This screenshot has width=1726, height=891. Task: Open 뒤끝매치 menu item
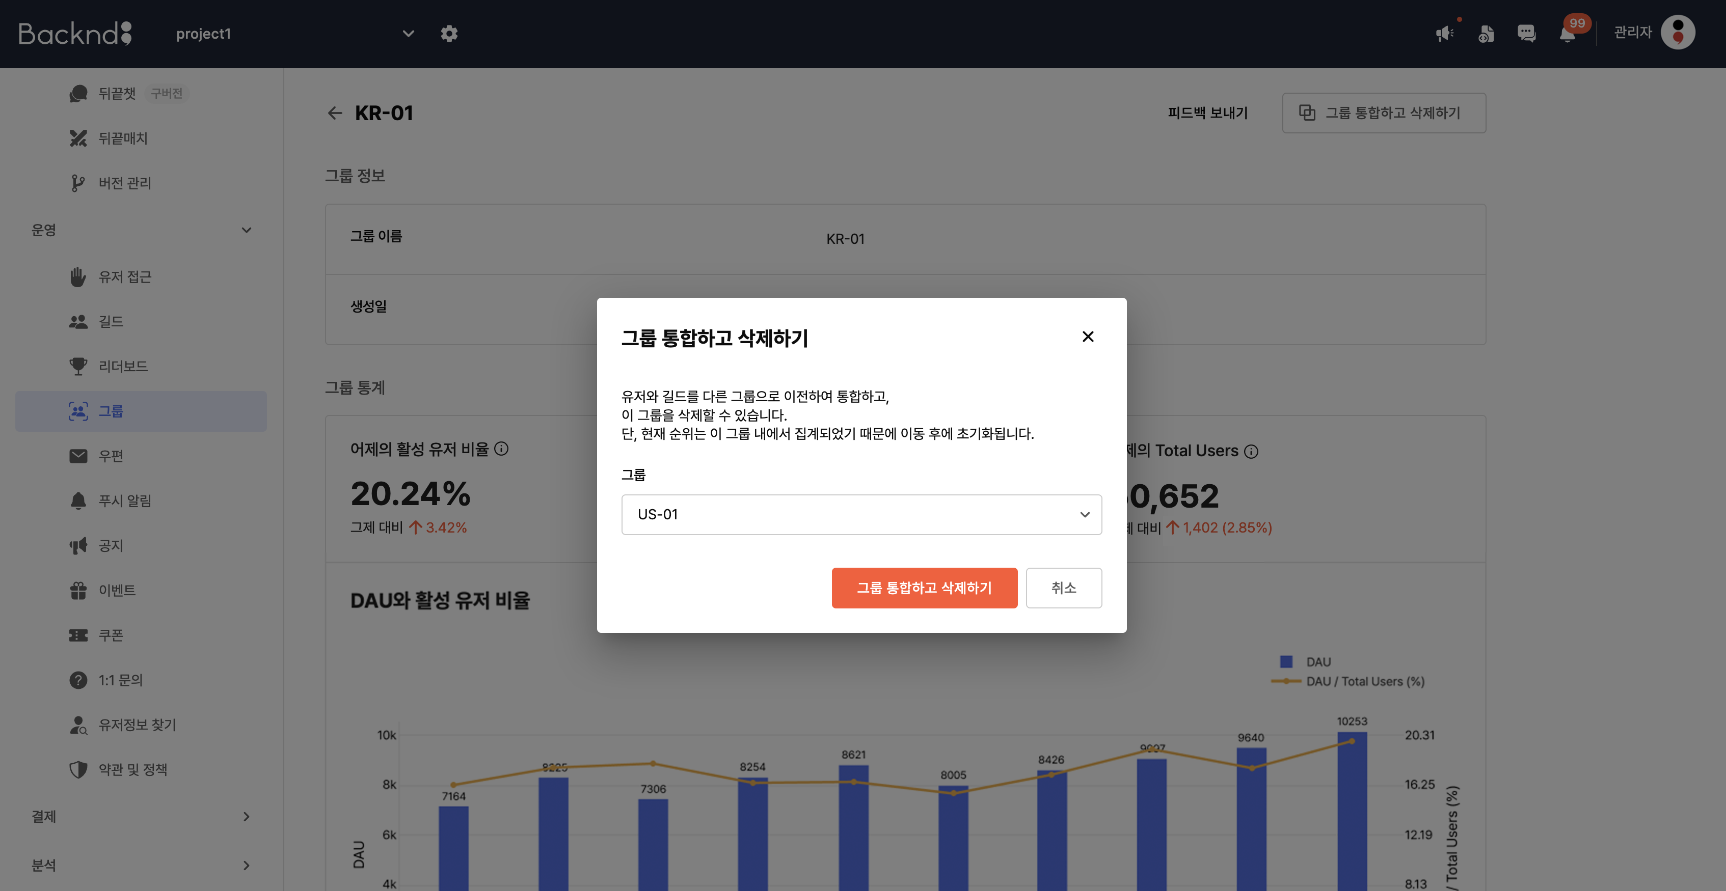click(123, 138)
